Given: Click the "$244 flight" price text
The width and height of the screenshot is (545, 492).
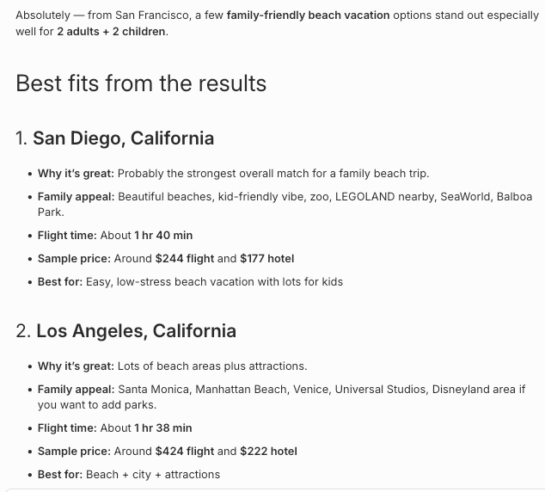Looking at the screenshot, I should (185, 259).
